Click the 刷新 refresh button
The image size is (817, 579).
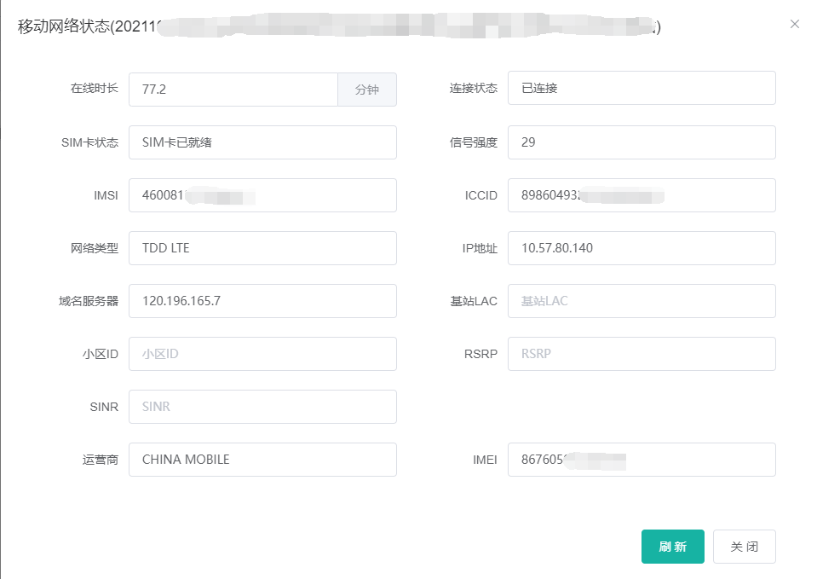point(672,547)
